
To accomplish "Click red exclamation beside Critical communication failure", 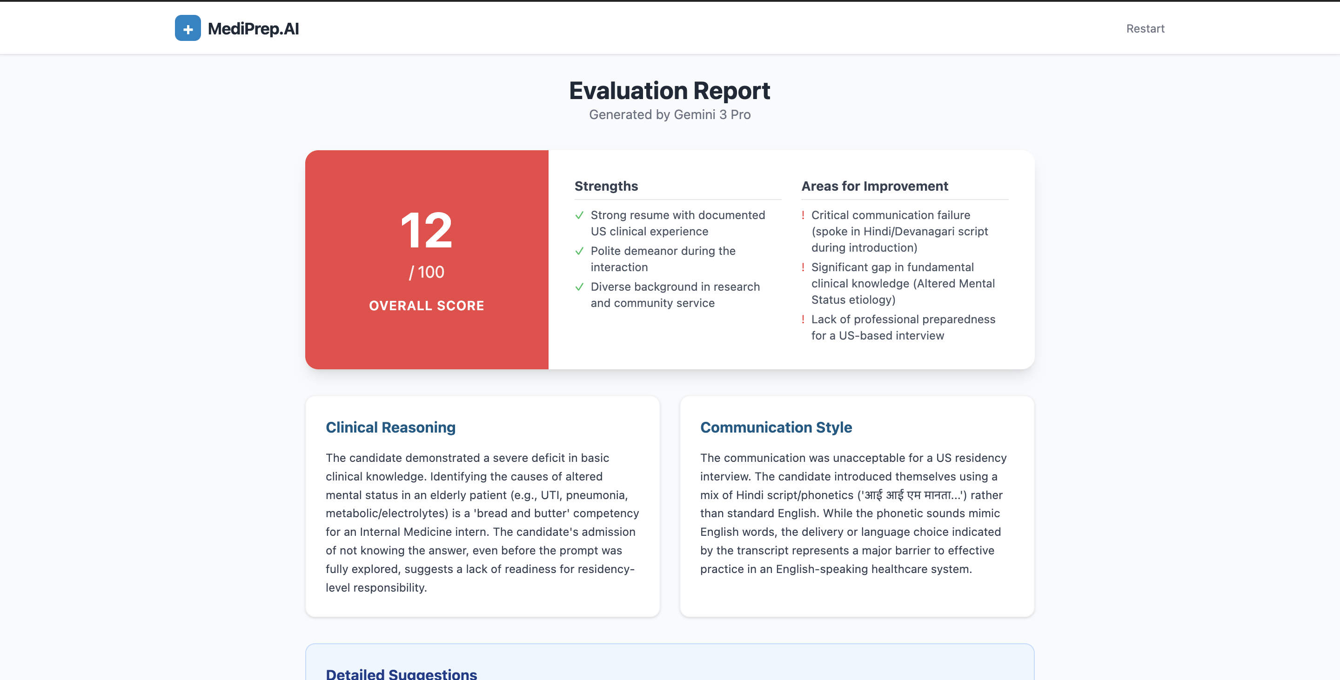I will pyautogui.click(x=803, y=215).
